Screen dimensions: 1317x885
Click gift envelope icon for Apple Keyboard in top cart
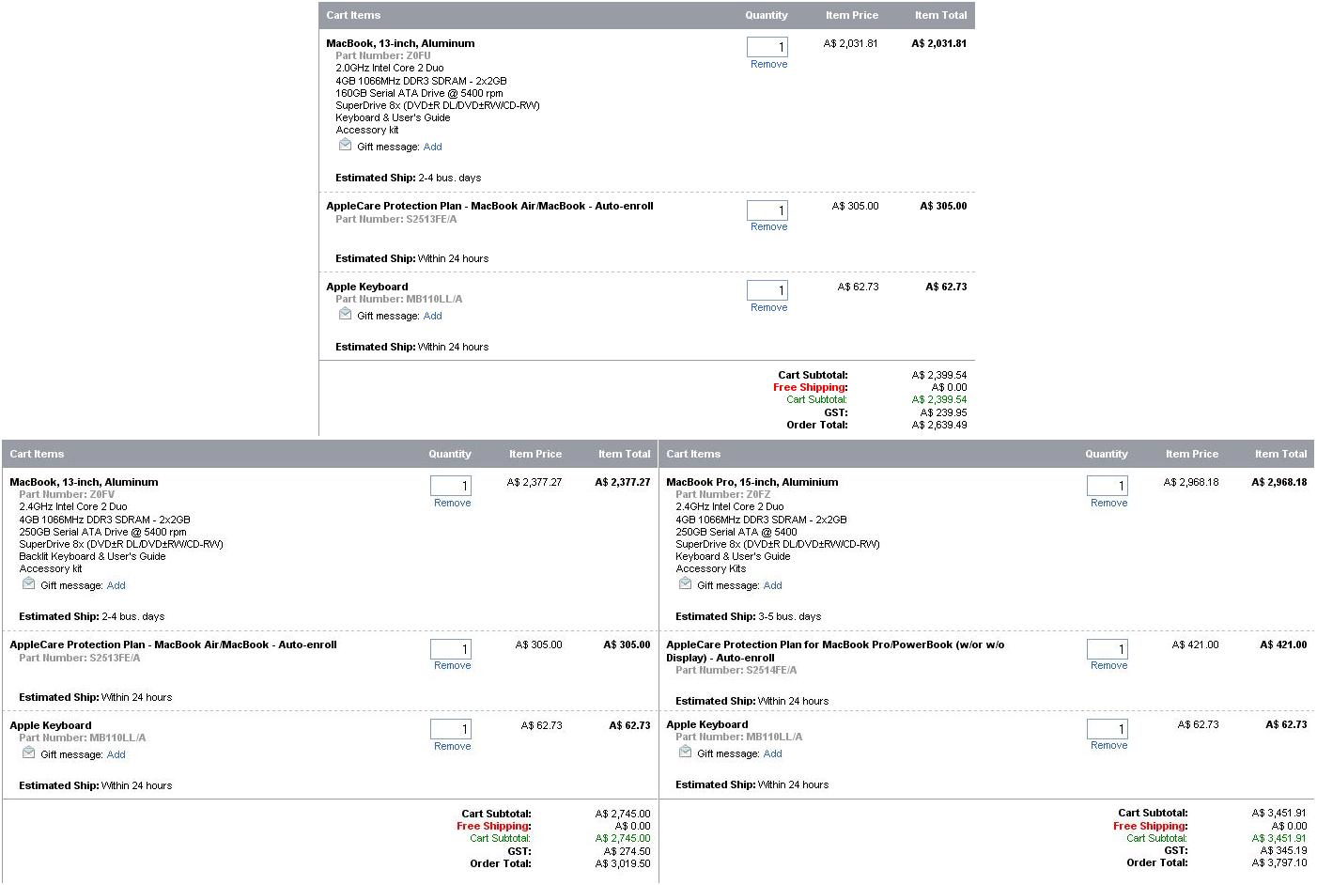tap(345, 315)
